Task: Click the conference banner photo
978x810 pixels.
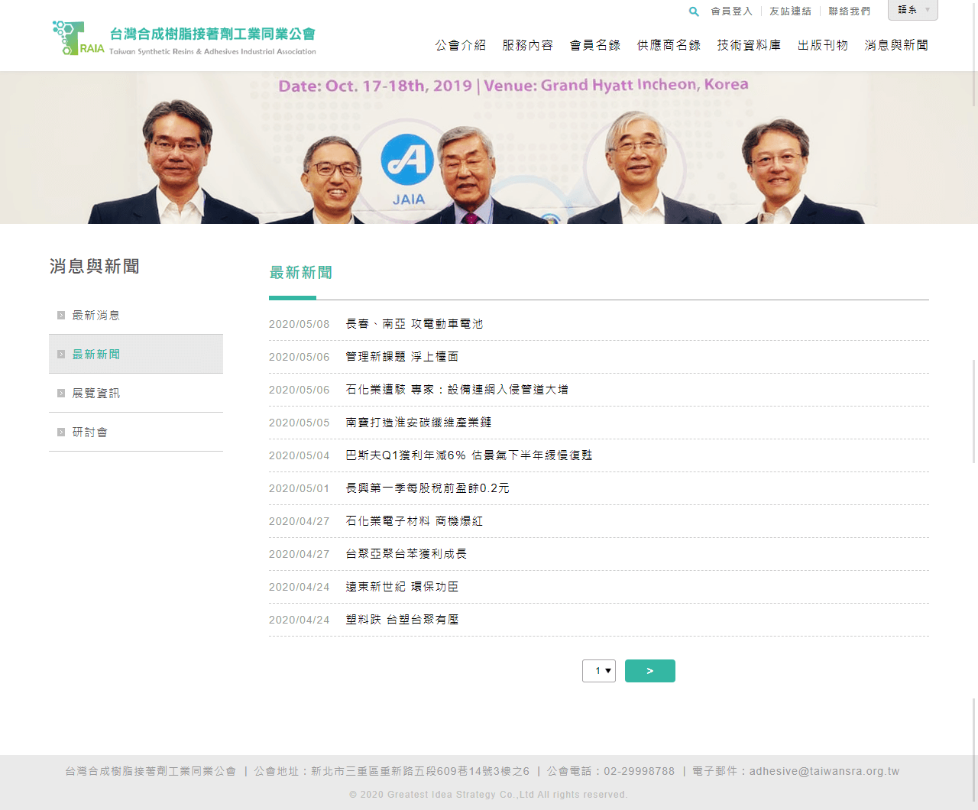Action: coord(487,147)
